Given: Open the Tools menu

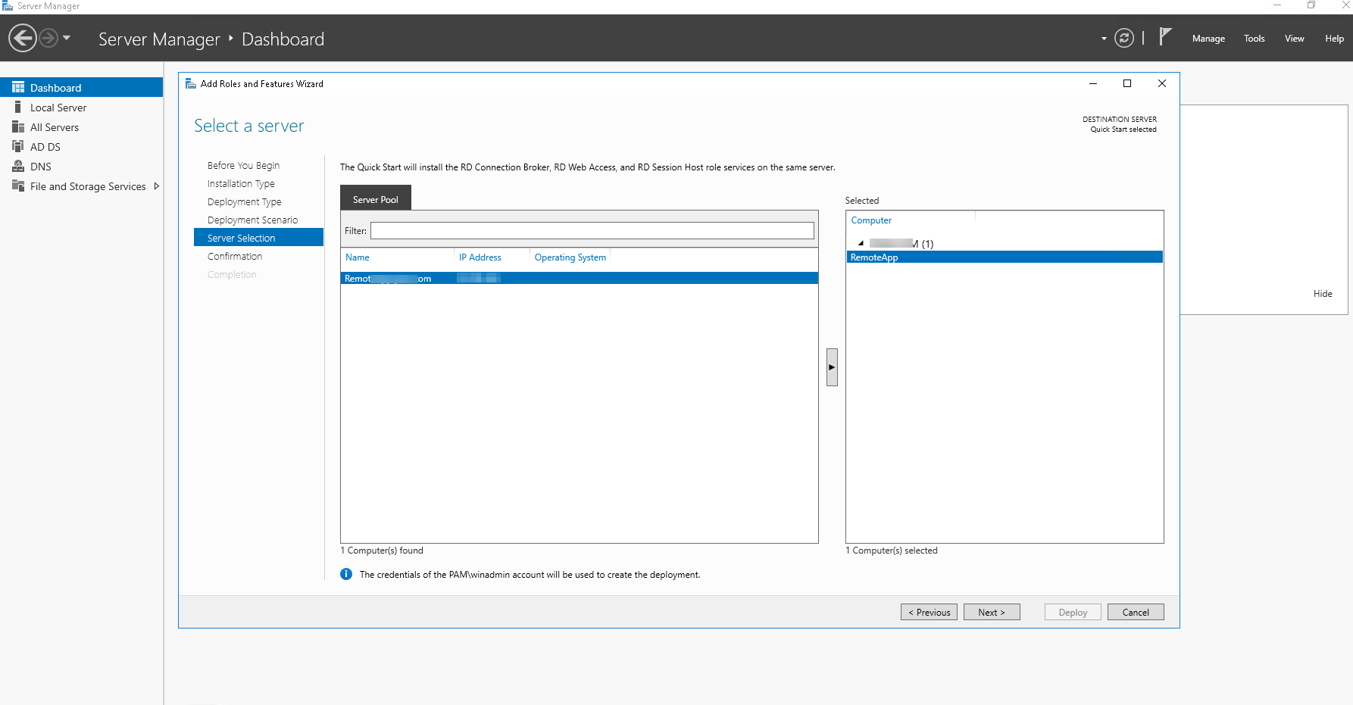Looking at the screenshot, I should coord(1254,39).
